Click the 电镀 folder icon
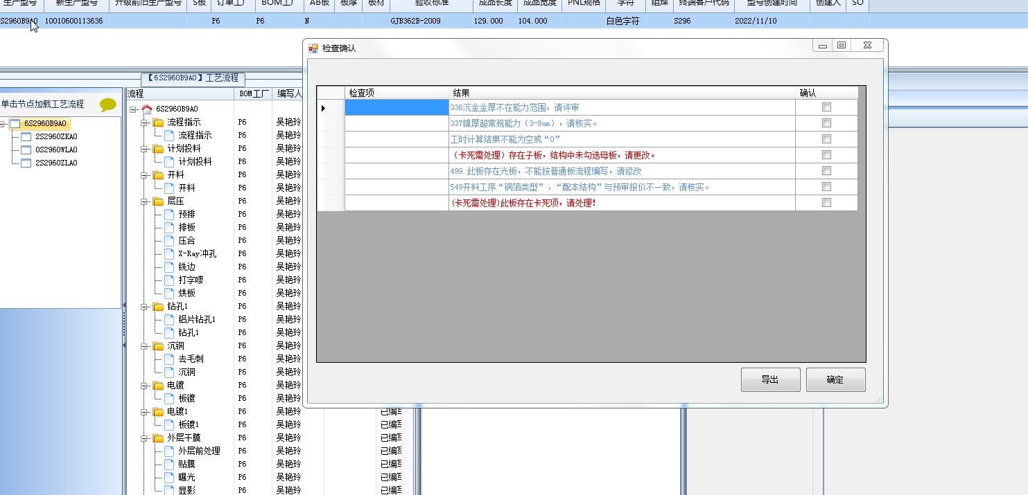The height and width of the screenshot is (495, 1028). tap(158, 385)
